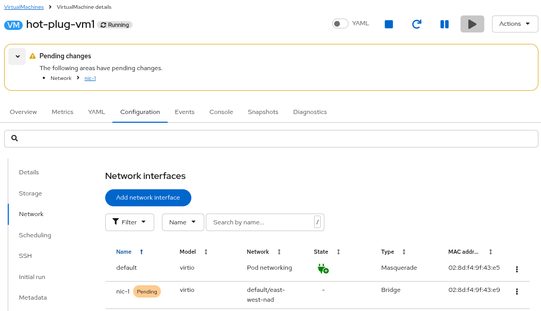Focus the Search by name field
This screenshot has height=311, width=541.
coord(260,222)
